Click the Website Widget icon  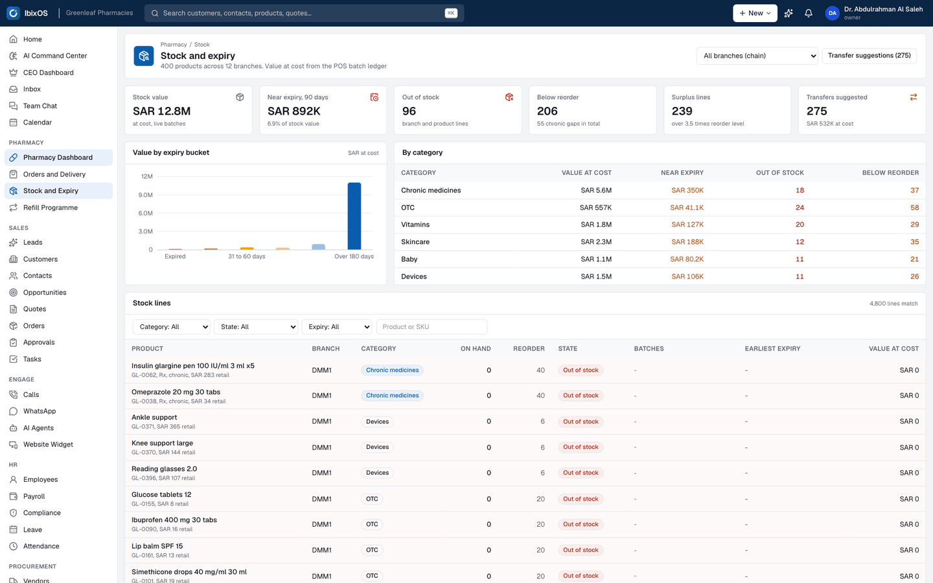[x=13, y=444]
